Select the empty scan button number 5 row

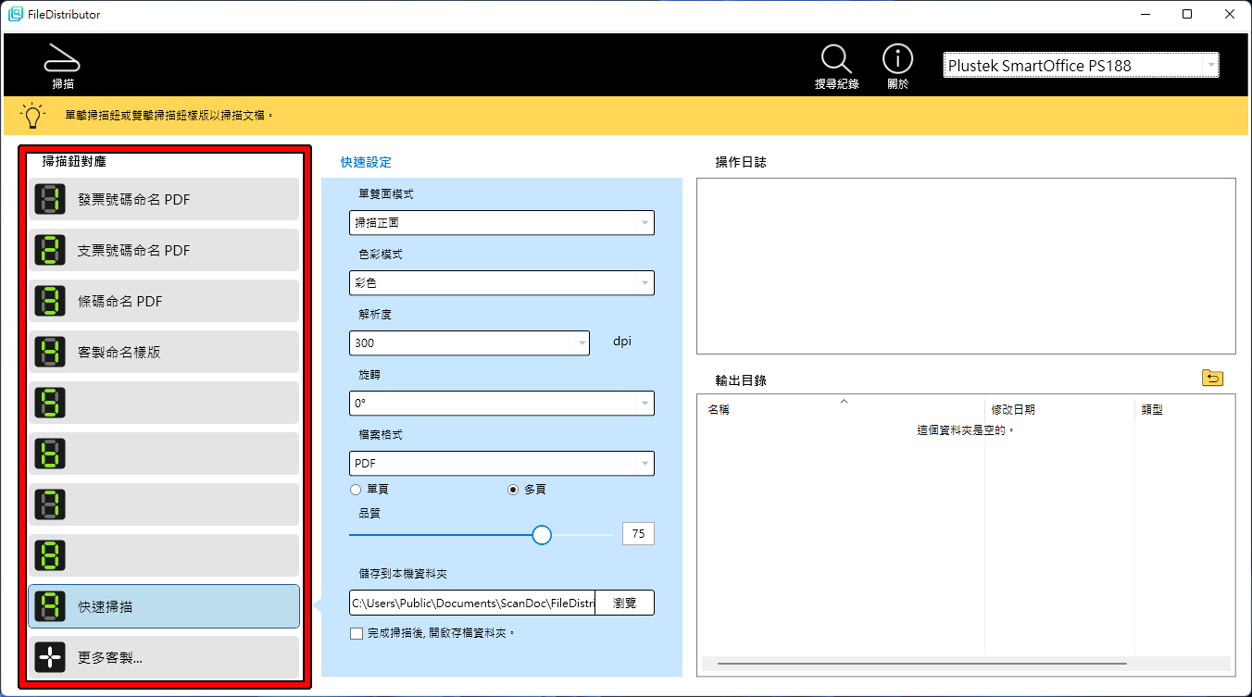pos(164,403)
